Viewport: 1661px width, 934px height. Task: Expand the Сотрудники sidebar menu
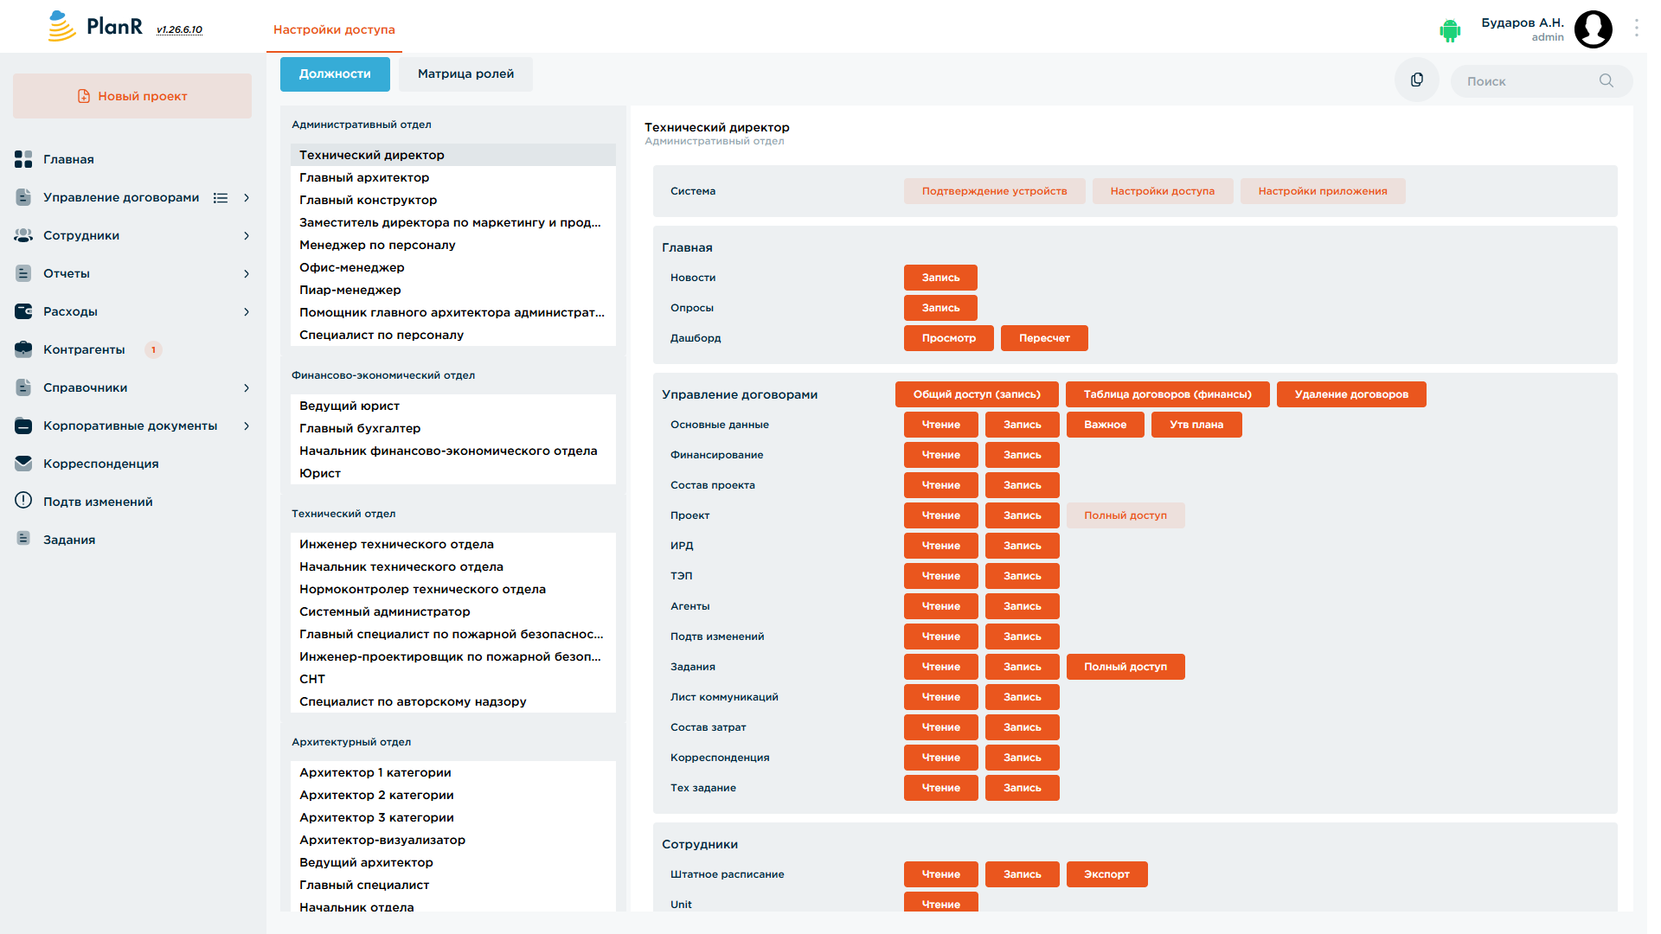(x=247, y=236)
